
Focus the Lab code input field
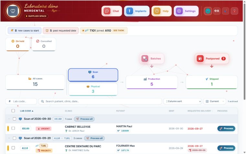(x=21, y=101)
